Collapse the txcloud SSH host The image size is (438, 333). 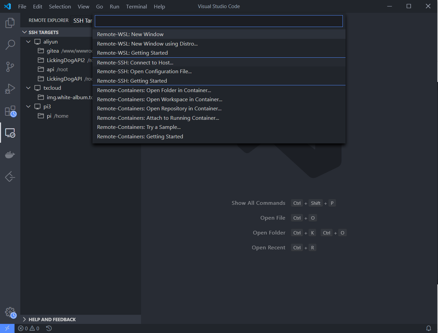tap(28, 88)
